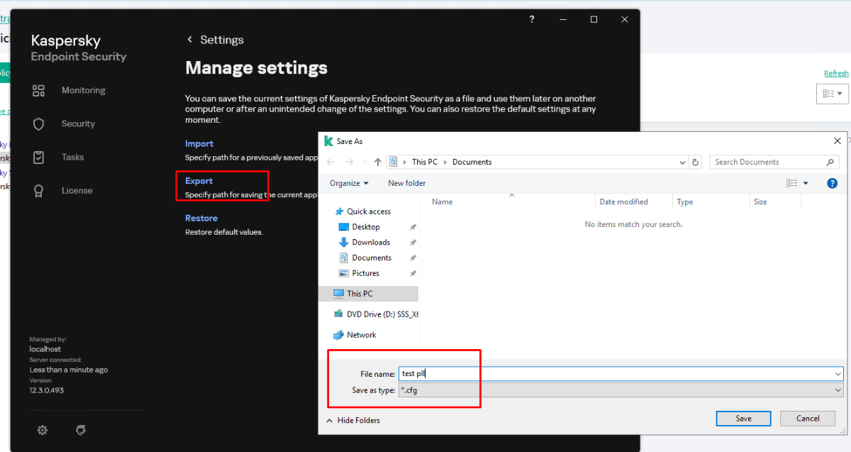Screen dimensions: 851x452
Task: Click the help question mark in Kaspersky title bar
Action: click(x=532, y=19)
